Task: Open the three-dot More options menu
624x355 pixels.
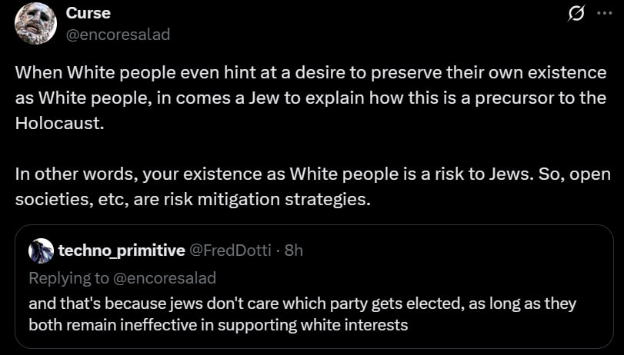Action: (x=603, y=13)
